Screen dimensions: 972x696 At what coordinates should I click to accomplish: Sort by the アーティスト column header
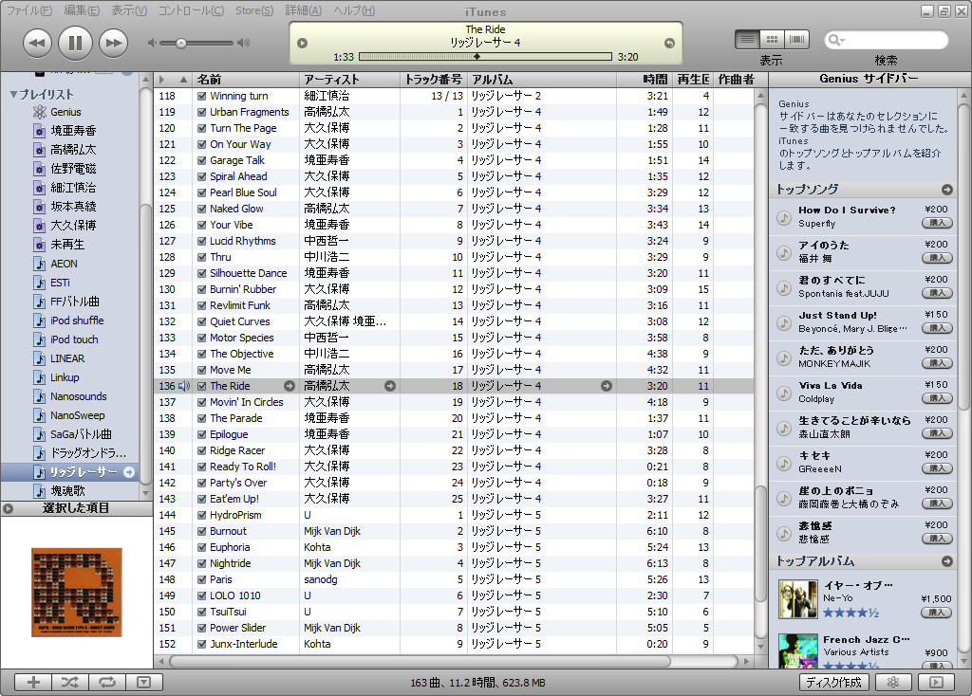click(350, 80)
